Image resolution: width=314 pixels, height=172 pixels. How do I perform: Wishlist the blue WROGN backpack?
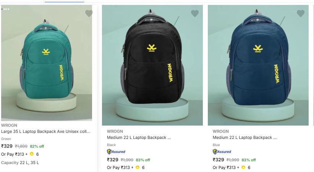coord(301,14)
